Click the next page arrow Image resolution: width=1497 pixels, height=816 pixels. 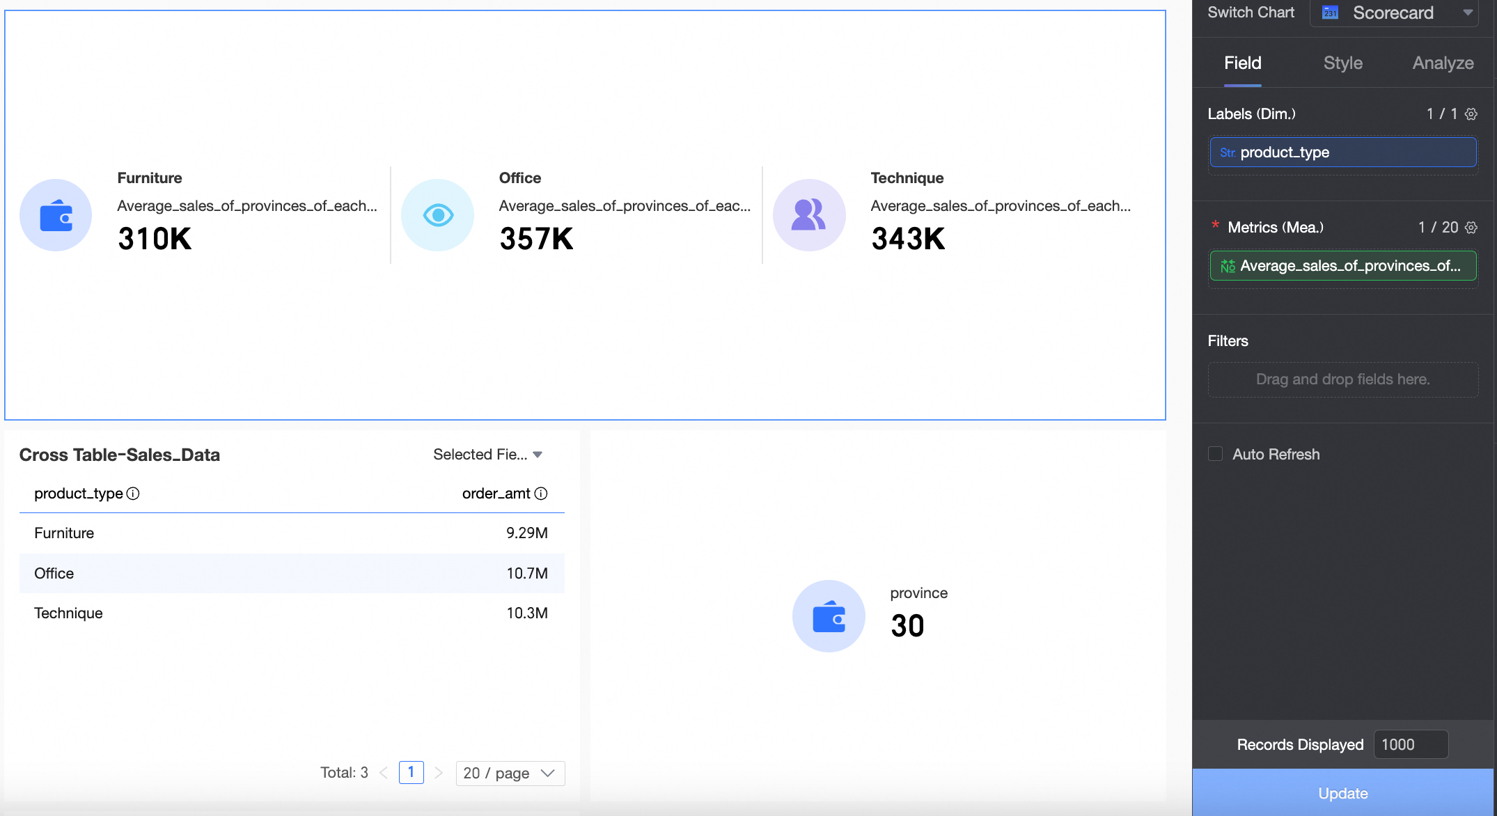coord(438,773)
